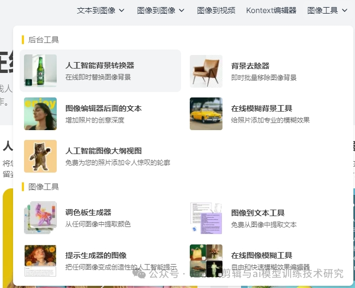
Task: Click description 即时批量移除图像背景
Action: 264,77
